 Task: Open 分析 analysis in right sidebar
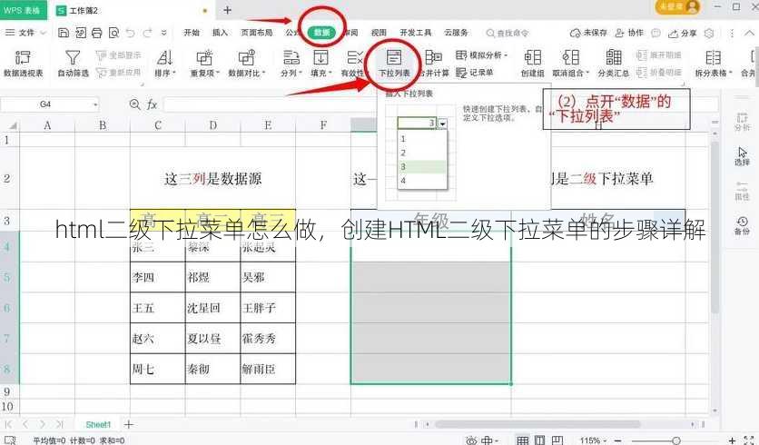[x=742, y=122]
